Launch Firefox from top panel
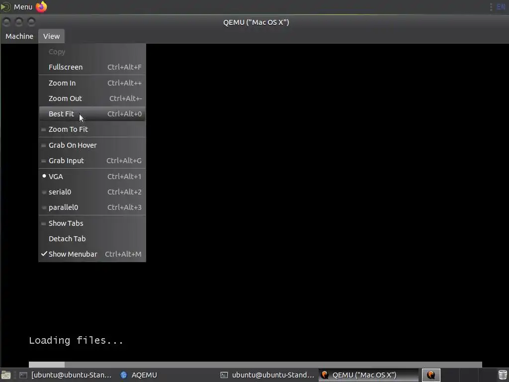The image size is (509, 382). click(x=41, y=6)
